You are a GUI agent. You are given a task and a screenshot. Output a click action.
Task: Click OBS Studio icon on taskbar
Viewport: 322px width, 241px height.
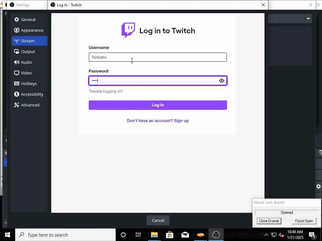pyautogui.click(x=216, y=235)
